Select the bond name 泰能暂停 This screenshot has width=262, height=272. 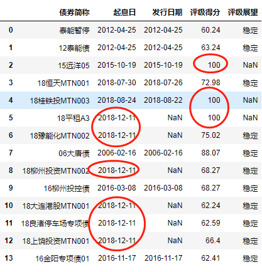click(74, 30)
